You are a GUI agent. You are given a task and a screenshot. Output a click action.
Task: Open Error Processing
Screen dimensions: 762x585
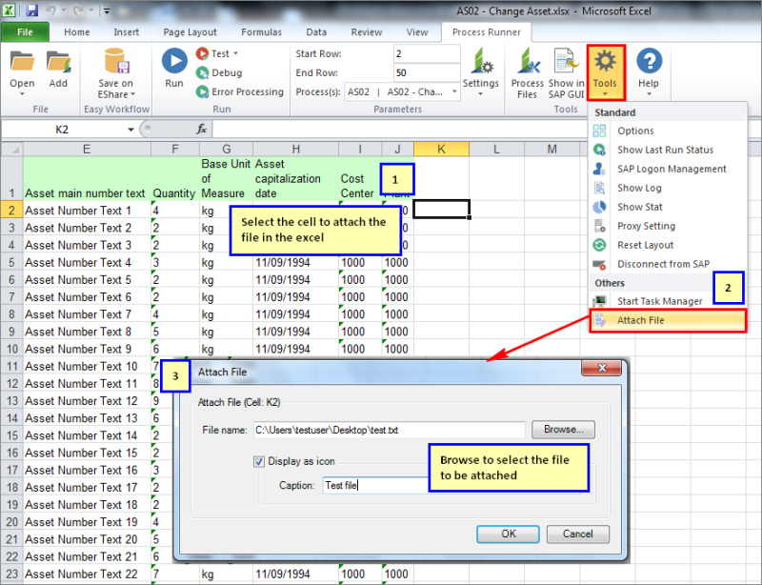click(x=246, y=91)
